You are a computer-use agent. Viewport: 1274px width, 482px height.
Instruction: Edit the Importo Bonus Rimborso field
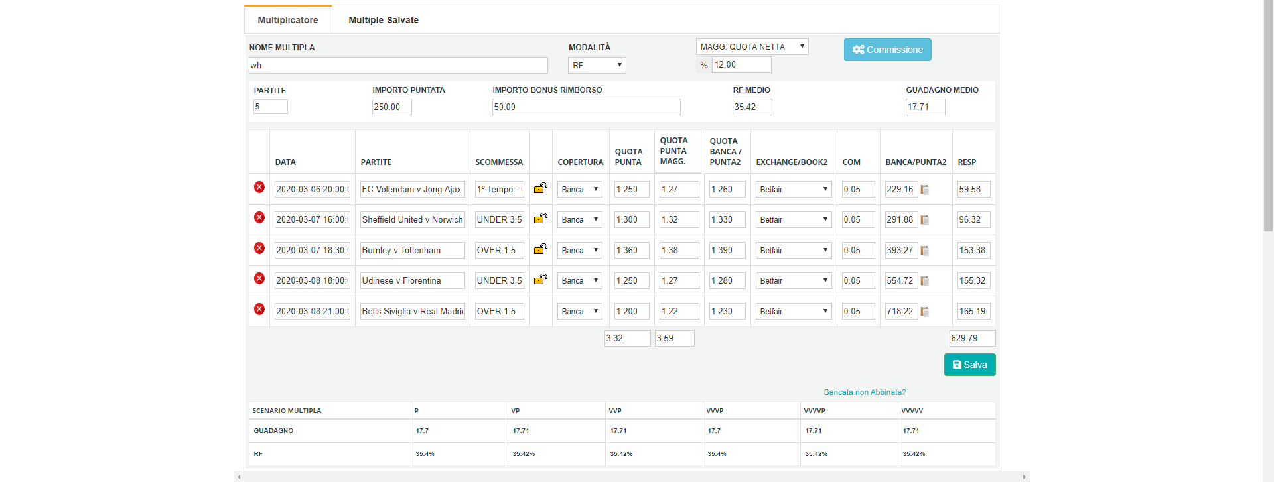pos(587,107)
